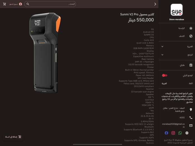Viewport: 195px width, 146px height.
Task: Open the Instagram profile icon
Action: click(173, 133)
